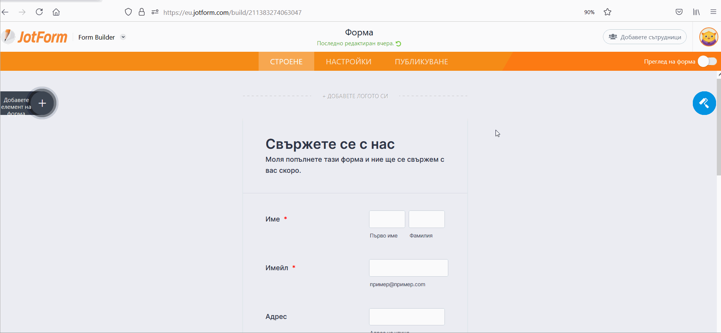Select the СТРОЕНЕ tab
This screenshot has height=333, width=721.
click(286, 62)
